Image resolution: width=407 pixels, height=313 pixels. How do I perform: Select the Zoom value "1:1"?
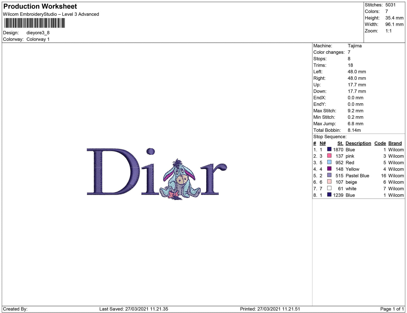tap(388, 31)
